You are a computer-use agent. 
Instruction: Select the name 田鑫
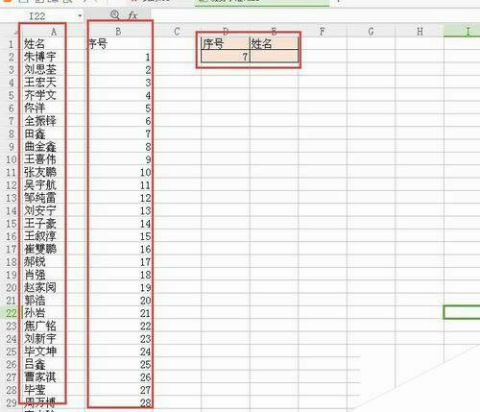coord(35,133)
